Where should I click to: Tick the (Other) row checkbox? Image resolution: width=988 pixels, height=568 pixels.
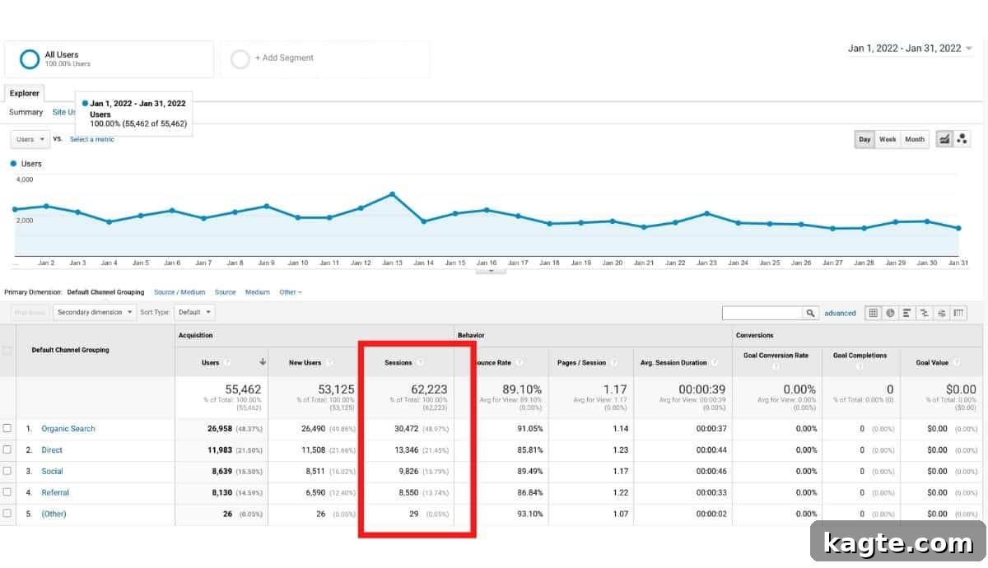7,514
